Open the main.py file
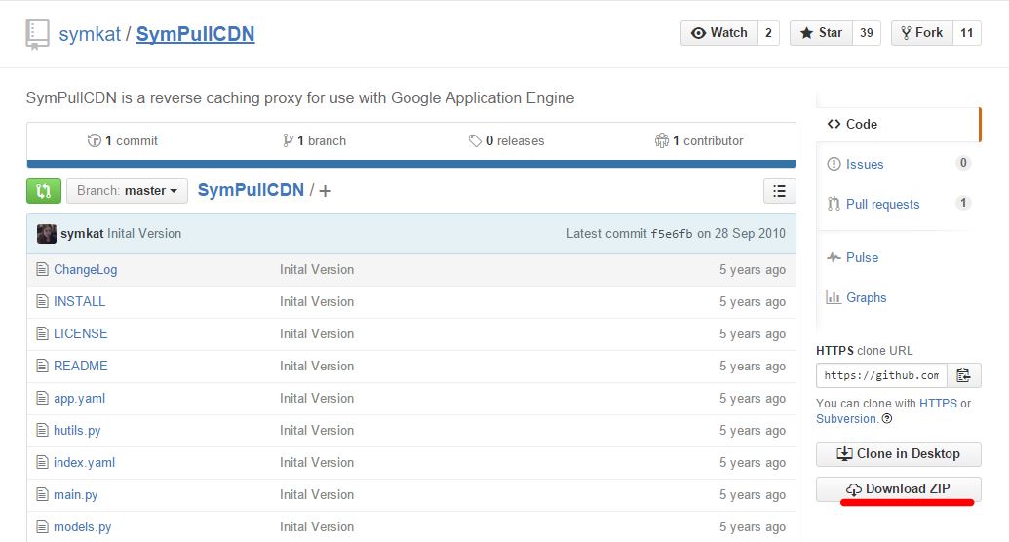 76,495
